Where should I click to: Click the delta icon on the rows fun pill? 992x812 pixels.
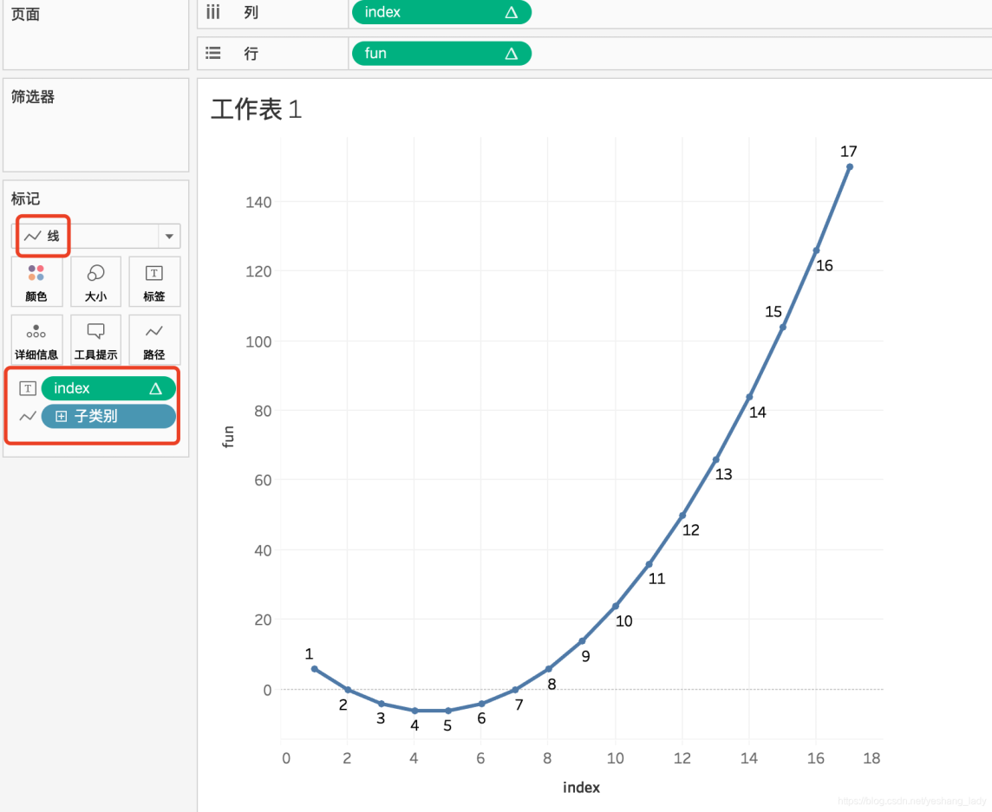tap(512, 54)
